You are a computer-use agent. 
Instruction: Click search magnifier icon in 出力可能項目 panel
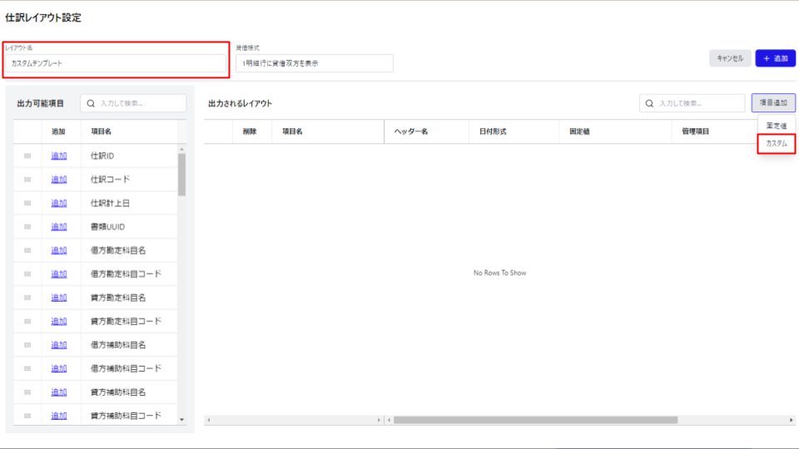91,103
